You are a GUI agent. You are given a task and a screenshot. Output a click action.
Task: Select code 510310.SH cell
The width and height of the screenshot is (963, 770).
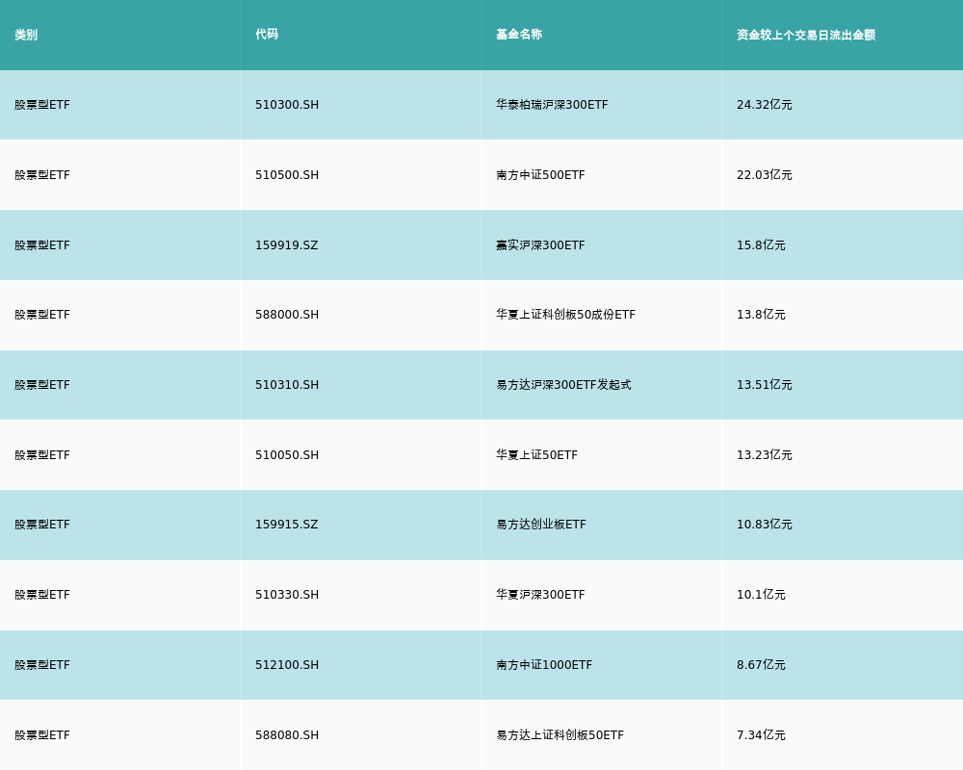click(287, 385)
